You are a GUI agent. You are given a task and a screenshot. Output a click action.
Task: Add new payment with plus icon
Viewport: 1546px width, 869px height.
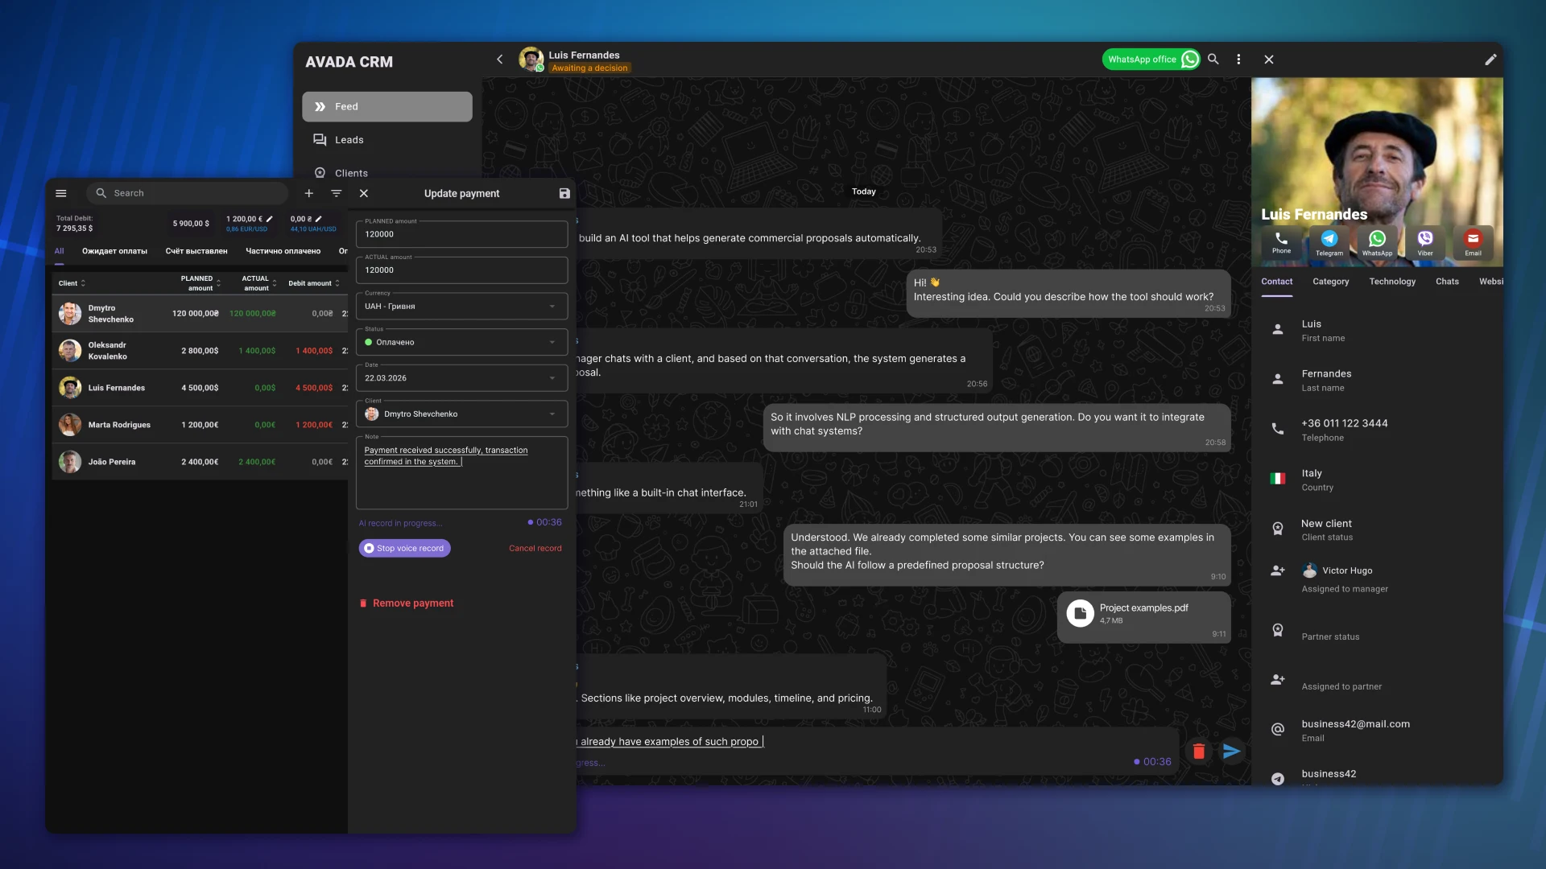click(308, 194)
